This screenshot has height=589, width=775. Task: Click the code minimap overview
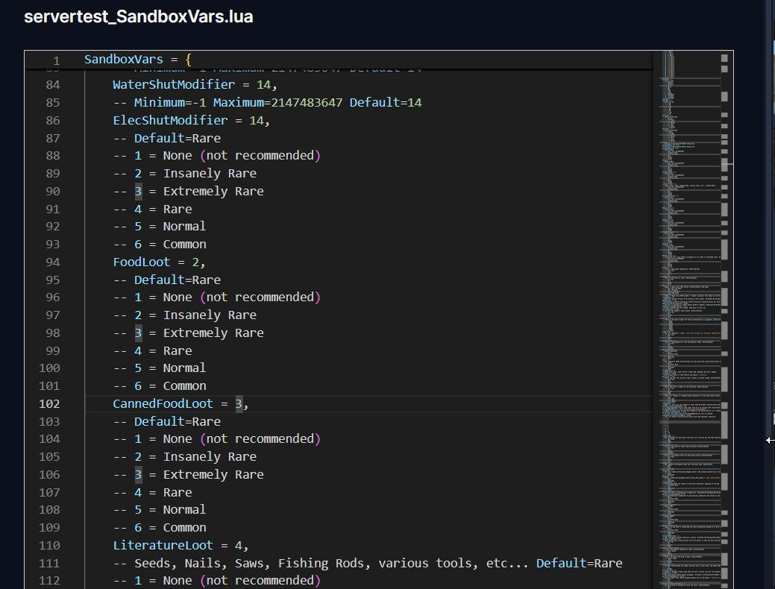689,319
